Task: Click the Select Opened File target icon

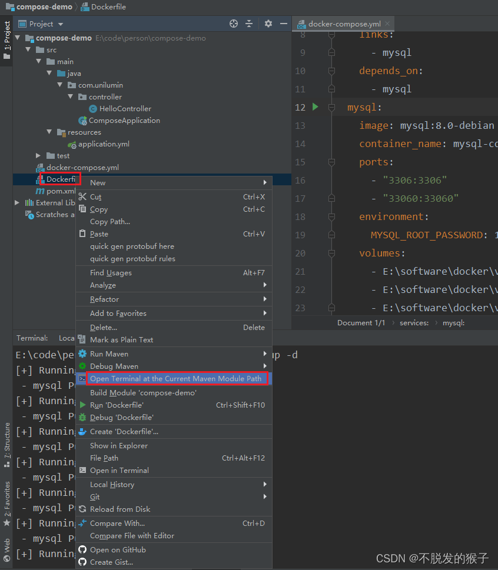Action: pyautogui.click(x=233, y=24)
